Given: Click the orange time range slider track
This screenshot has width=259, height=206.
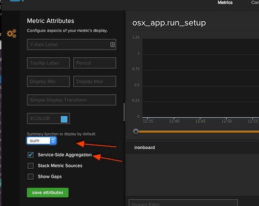Looking at the screenshot, I should (198, 132).
